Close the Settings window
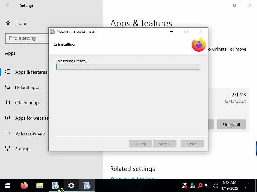Screen dimensions: 257x192 [x=250, y=5]
